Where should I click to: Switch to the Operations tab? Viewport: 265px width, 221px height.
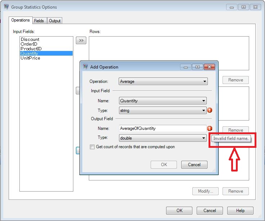click(x=20, y=20)
